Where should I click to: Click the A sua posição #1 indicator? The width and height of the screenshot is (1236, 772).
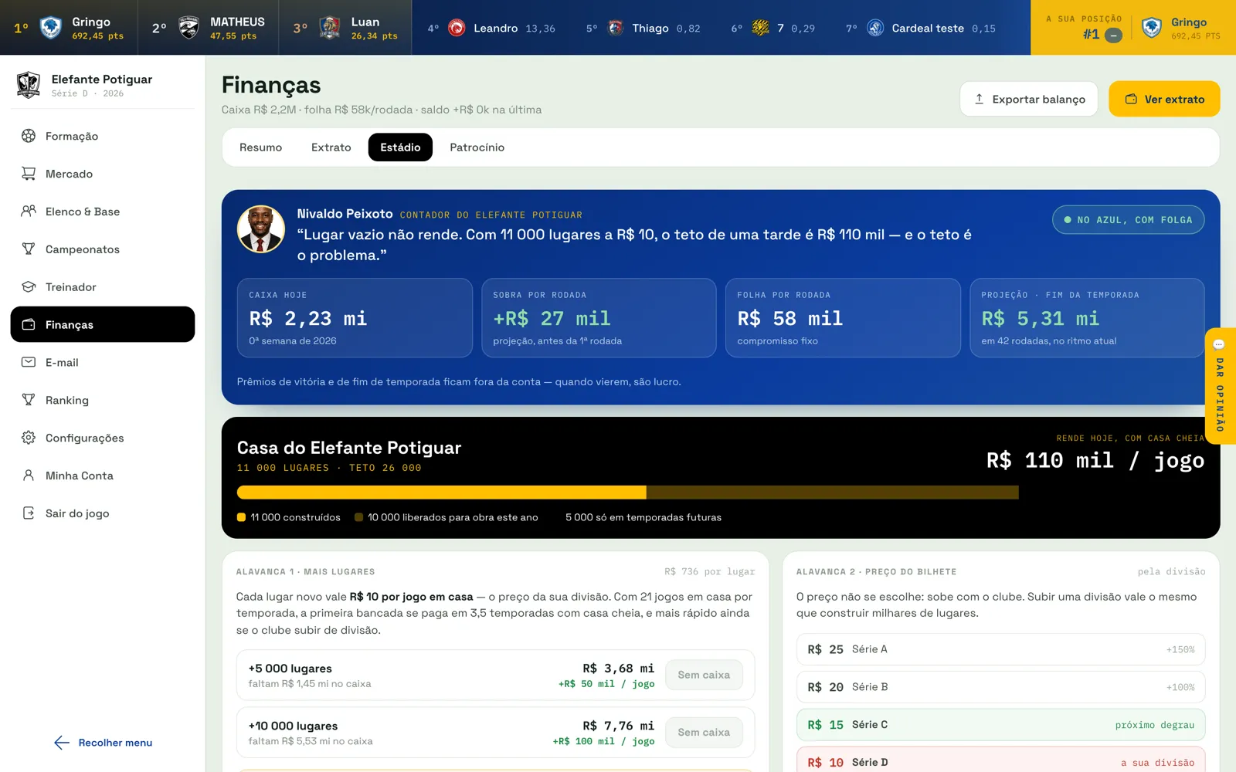pos(1085,28)
